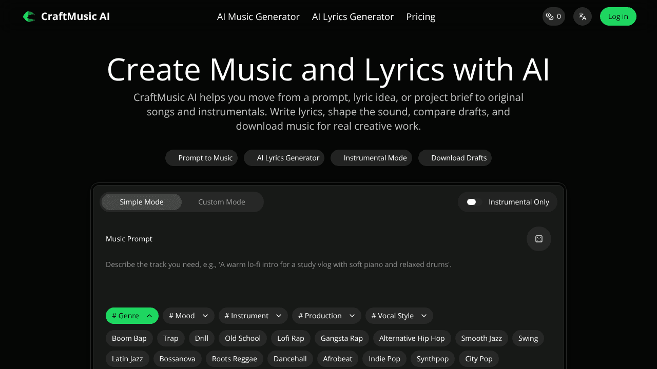Expand the # Production tag dropdown
Screen dimensions: 657x369
pos(326,316)
